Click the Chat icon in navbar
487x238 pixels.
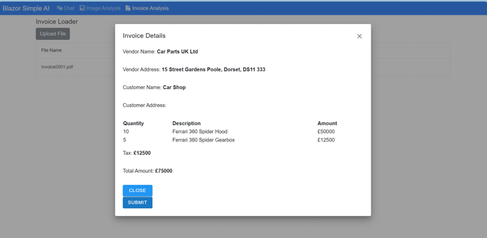click(x=60, y=8)
